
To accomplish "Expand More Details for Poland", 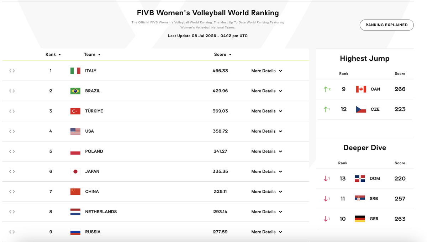I will [x=267, y=151].
